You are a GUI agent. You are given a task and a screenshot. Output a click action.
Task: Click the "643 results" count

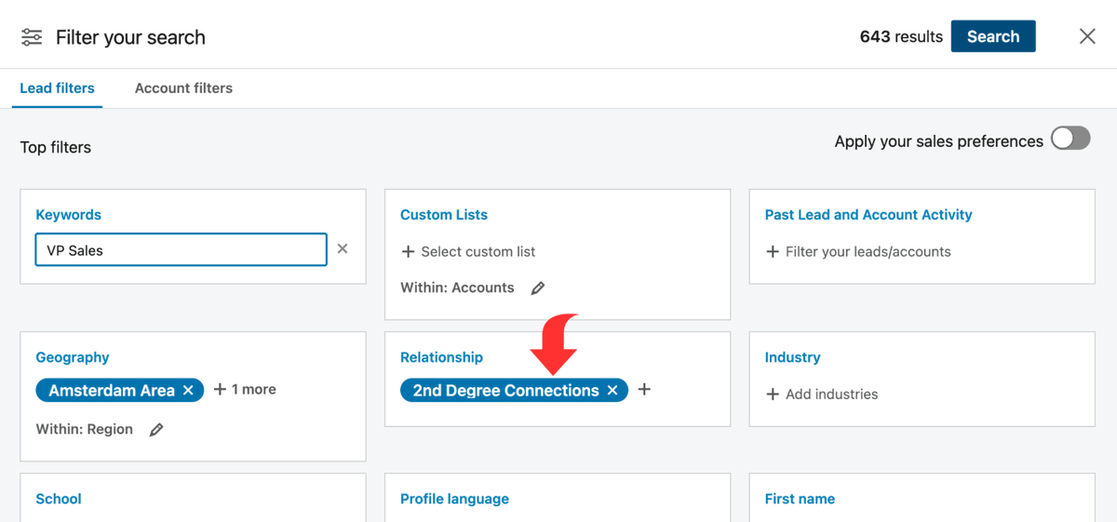point(901,37)
